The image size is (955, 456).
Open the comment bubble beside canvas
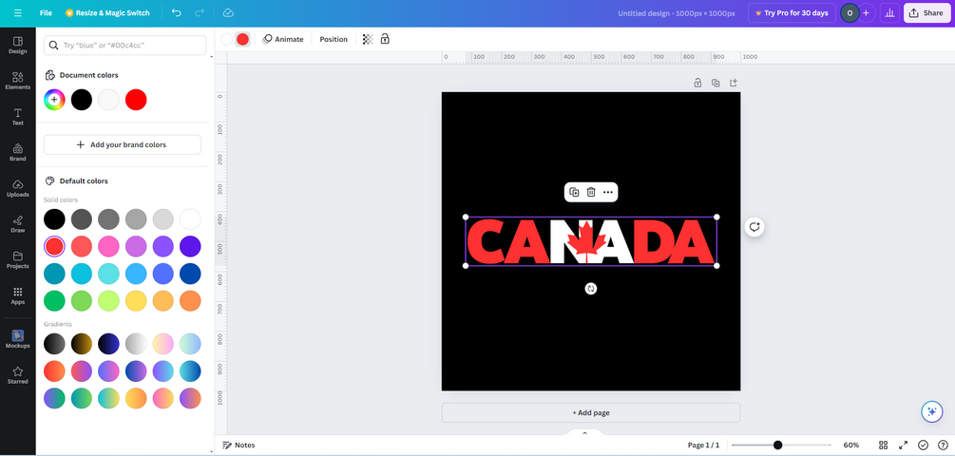(x=754, y=227)
